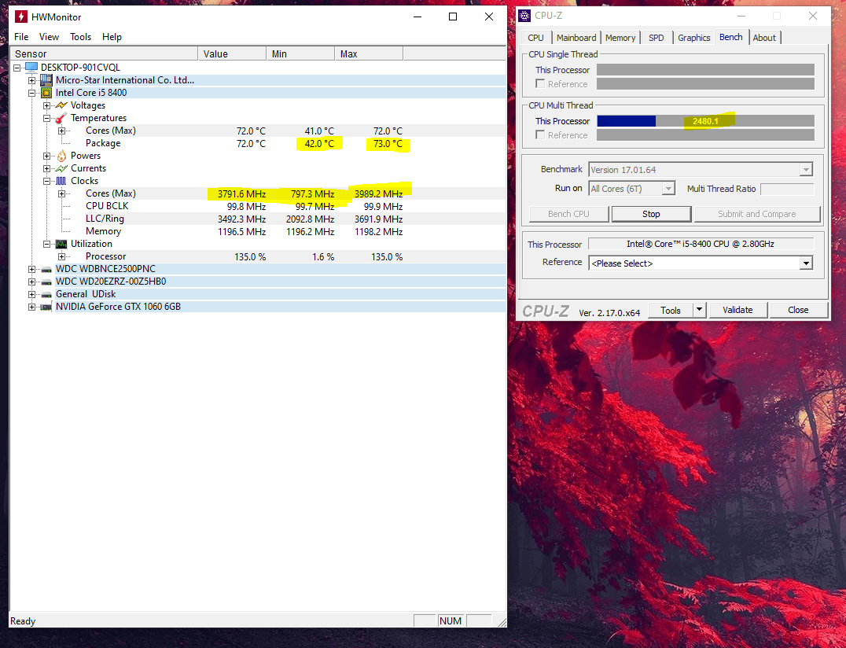
Task: Expand the Powers node
Action: pos(47,156)
